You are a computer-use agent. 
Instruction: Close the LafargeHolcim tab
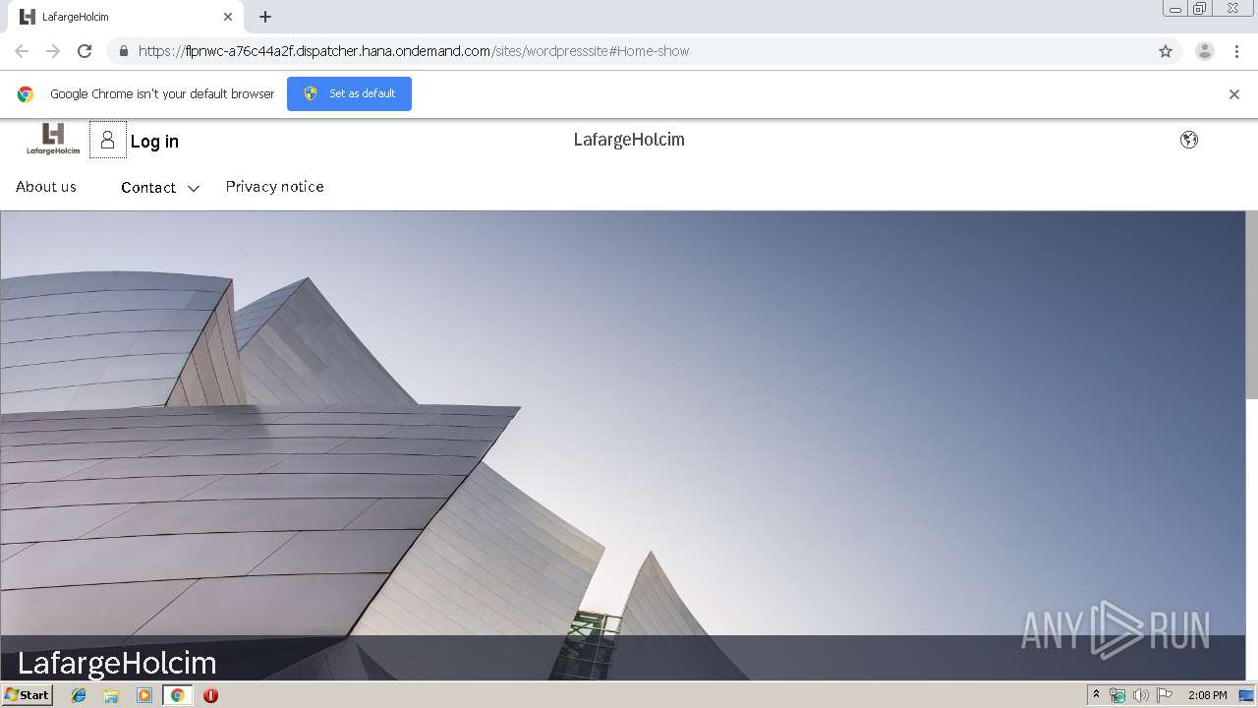tap(228, 17)
